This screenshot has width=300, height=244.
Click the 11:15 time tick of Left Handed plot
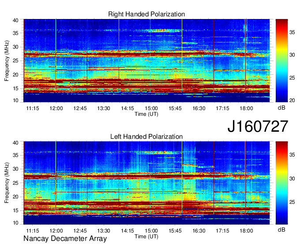(x=33, y=231)
